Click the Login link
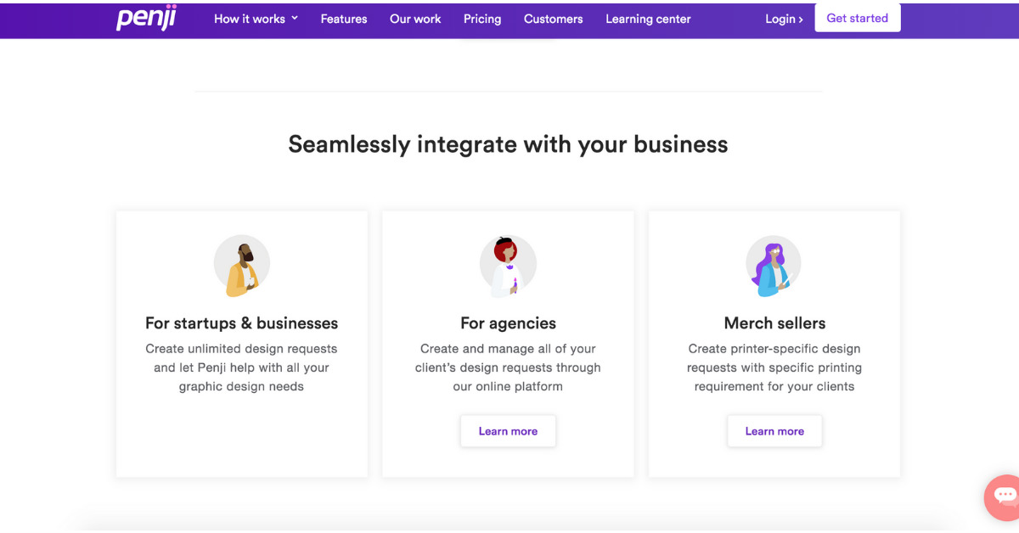The image size is (1019, 533). (784, 19)
